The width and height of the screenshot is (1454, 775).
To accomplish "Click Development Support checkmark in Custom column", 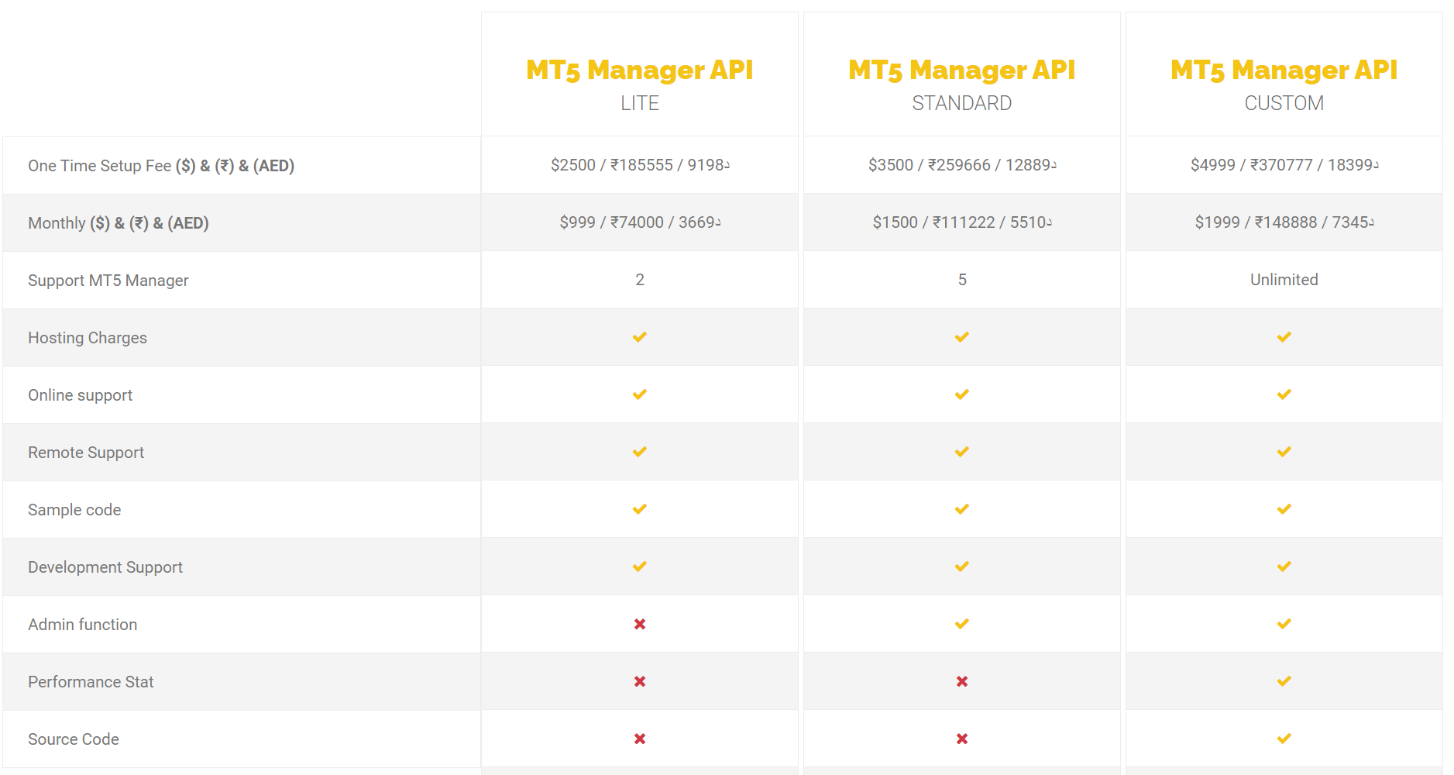I will click(1284, 567).
